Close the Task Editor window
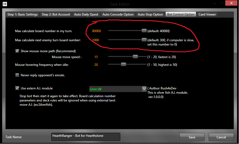This screenshot has height=144, width=239. point(231,3)
